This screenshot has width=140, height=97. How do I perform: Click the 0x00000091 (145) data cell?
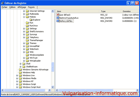pyautogui.click(x=130, y=18)
